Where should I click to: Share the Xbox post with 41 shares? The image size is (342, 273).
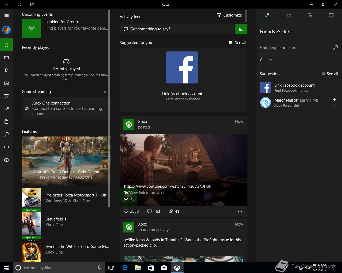pos(174,211)
